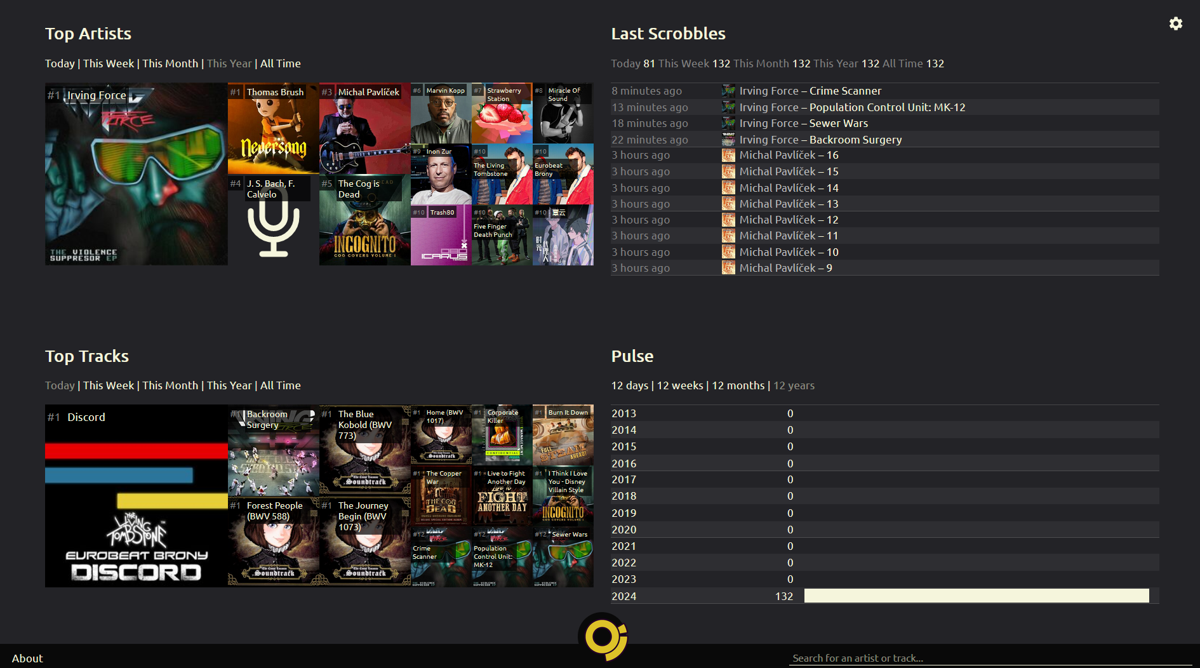Screen dimensions: 1200x668
Task: Open the settings gear icon
Action: (1175, 23)
